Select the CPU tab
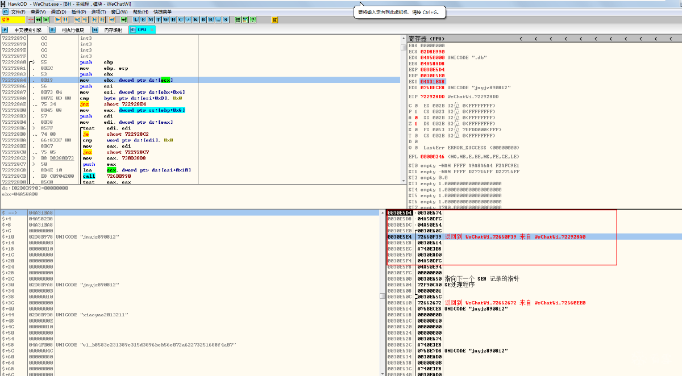682x376 pixels. tap(142, 30)
